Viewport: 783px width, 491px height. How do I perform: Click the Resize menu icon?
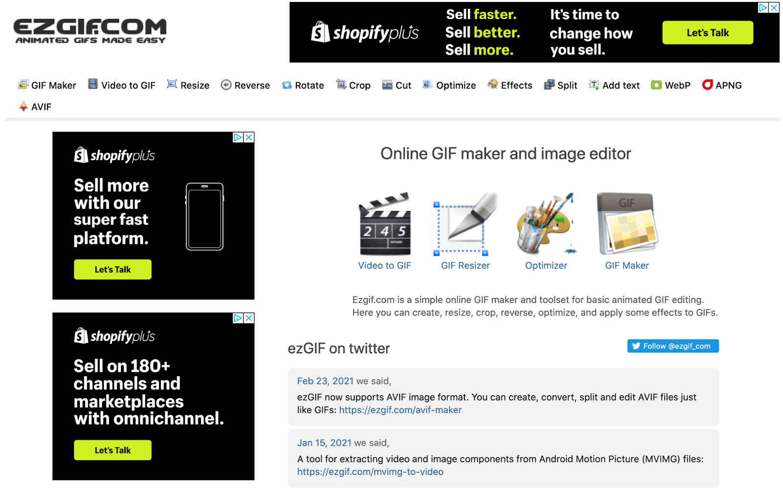(172, 84)
